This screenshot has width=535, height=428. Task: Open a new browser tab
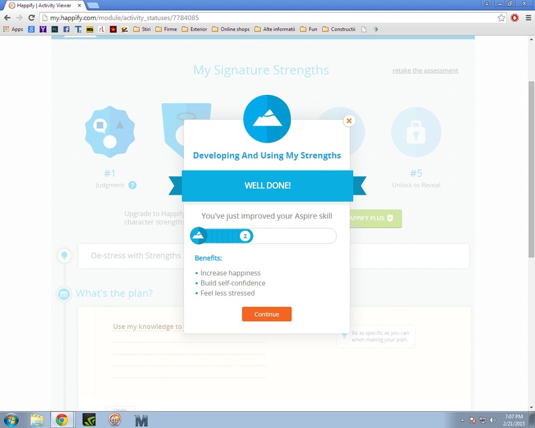(x=93, y=5)
